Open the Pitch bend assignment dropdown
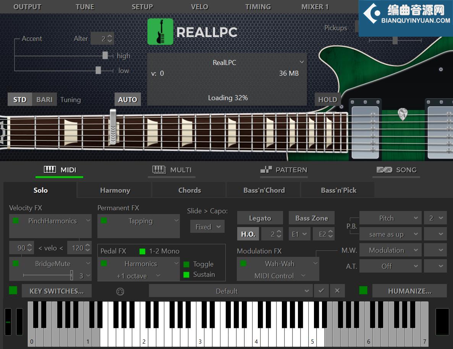The height and width of the screenshot is (349, 453). tap(390, 218)
